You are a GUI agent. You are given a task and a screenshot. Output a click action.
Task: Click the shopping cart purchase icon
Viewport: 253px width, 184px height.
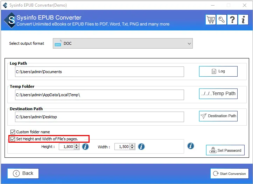point(211,20)
